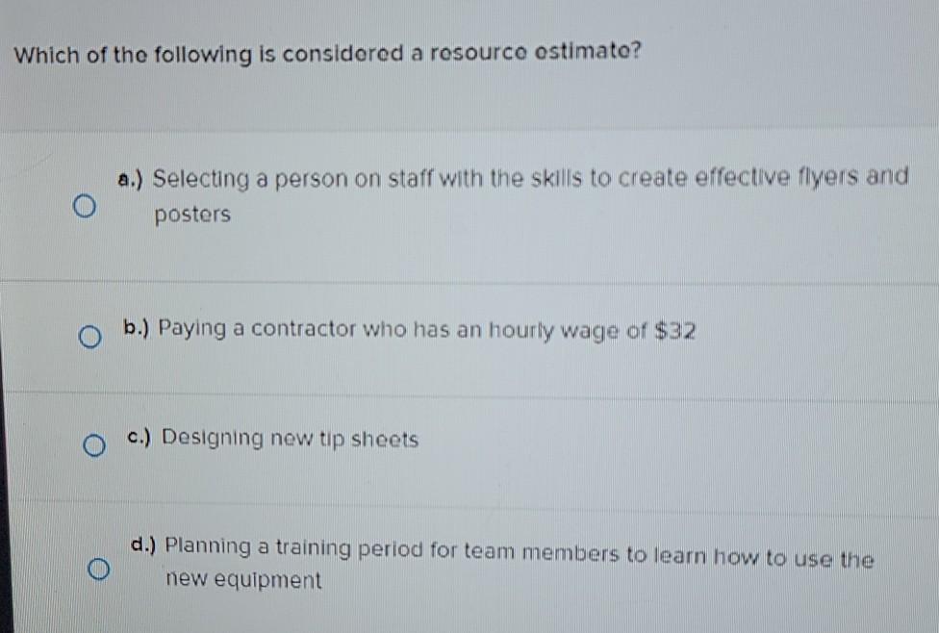This screenshot has height=633, width=939.
Task: Select radio button for option d
Action: tap(97, 570)
